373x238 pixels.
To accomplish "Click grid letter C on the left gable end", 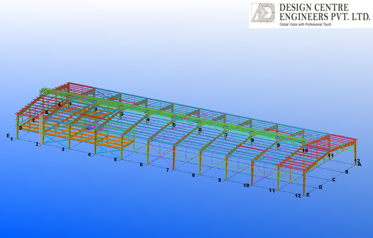I will (x=34, y=120).
